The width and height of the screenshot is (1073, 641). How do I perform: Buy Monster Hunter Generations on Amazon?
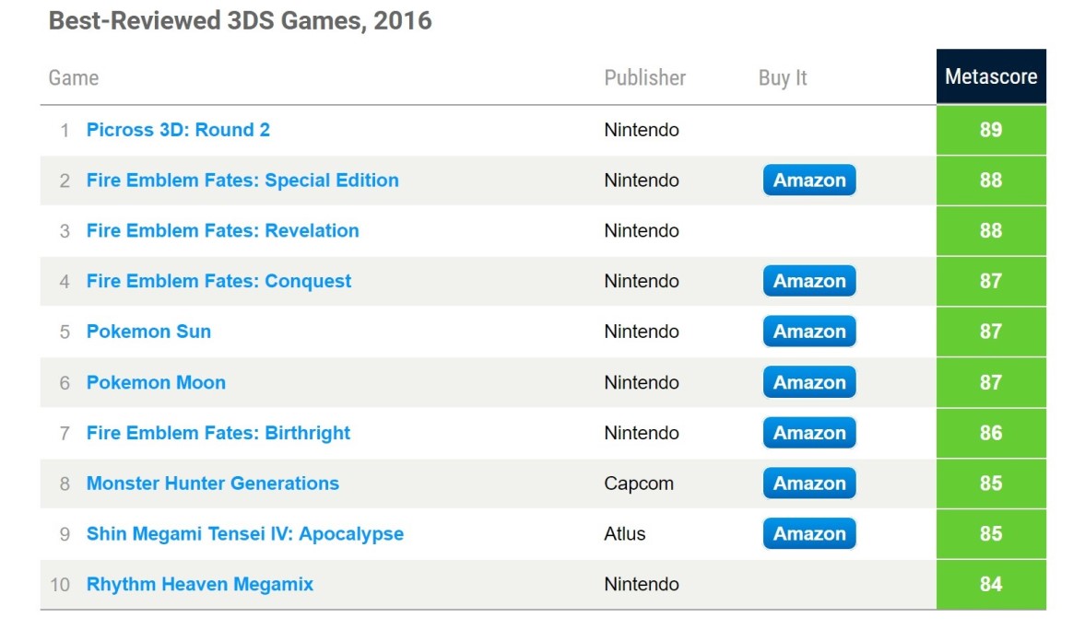coord(808,484)
